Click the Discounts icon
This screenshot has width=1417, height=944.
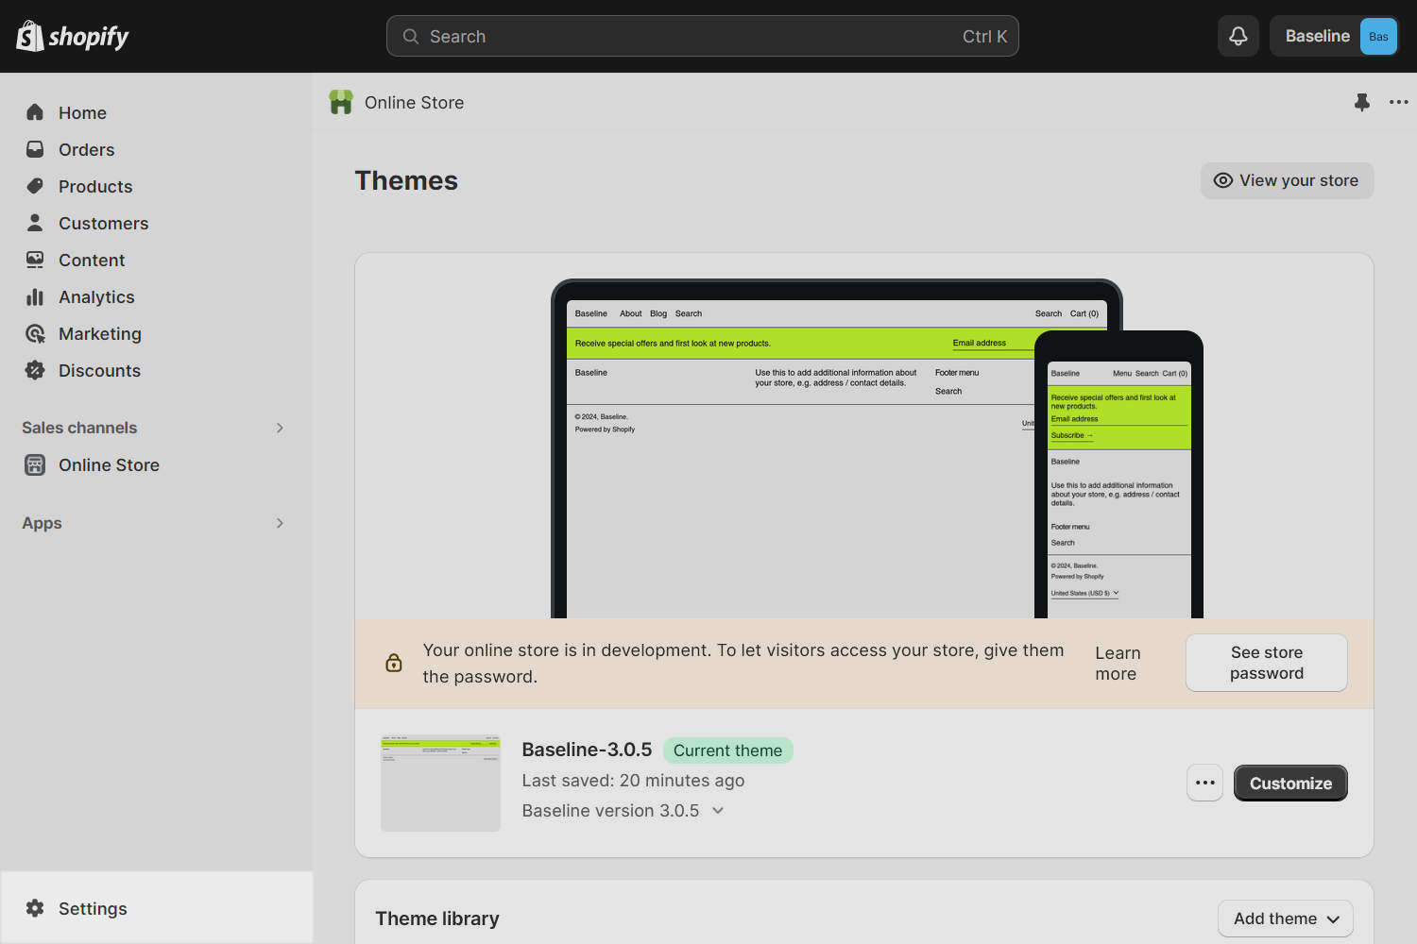point(35,370)
